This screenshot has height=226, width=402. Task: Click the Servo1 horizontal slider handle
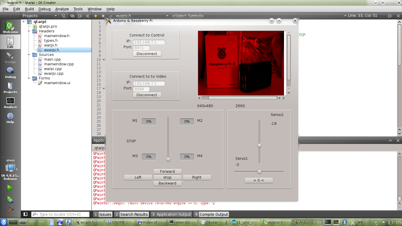point(259,172)
